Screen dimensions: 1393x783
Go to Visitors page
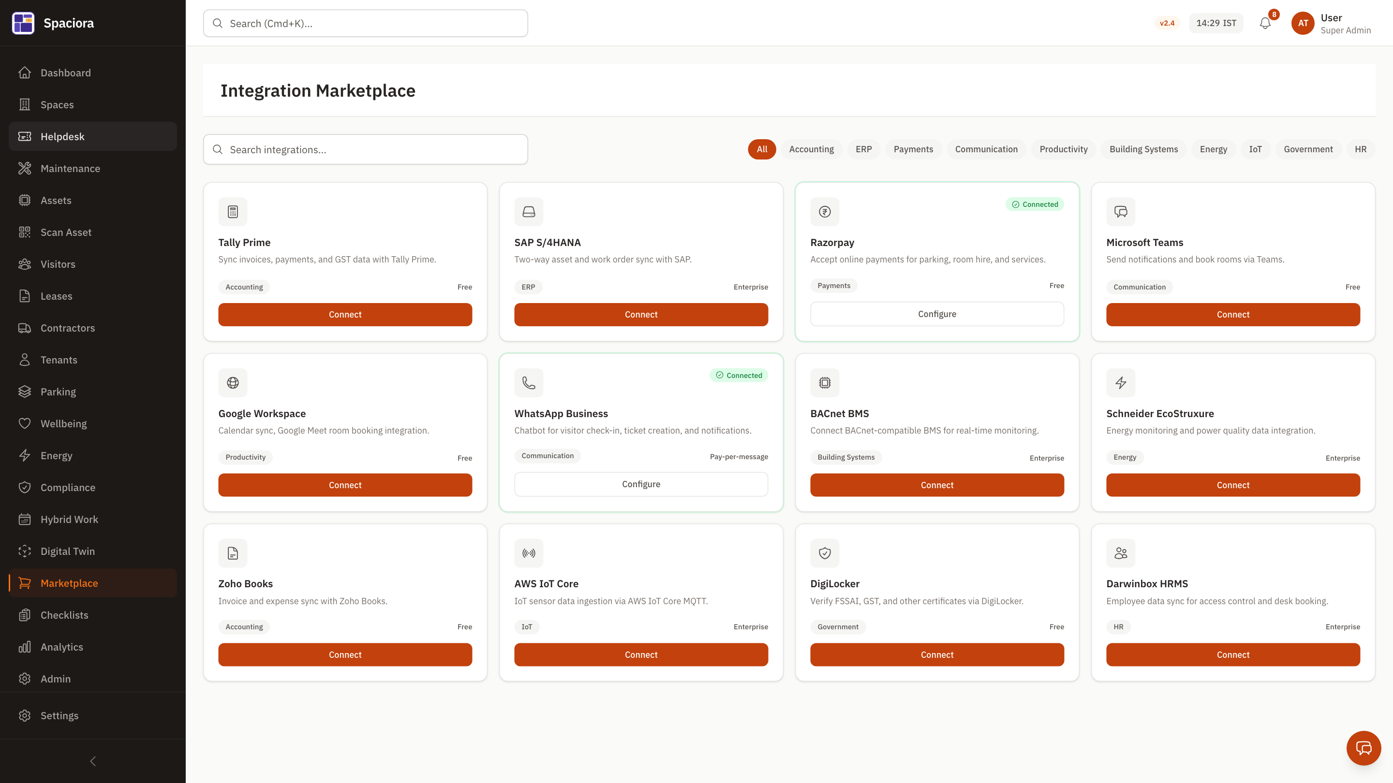coord(93,264)
